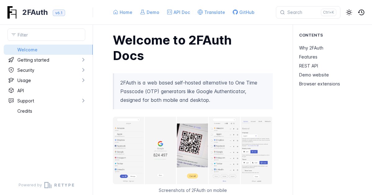
Task: Click the Ctrl+K shortcut badge
Action: pos(329,12)
